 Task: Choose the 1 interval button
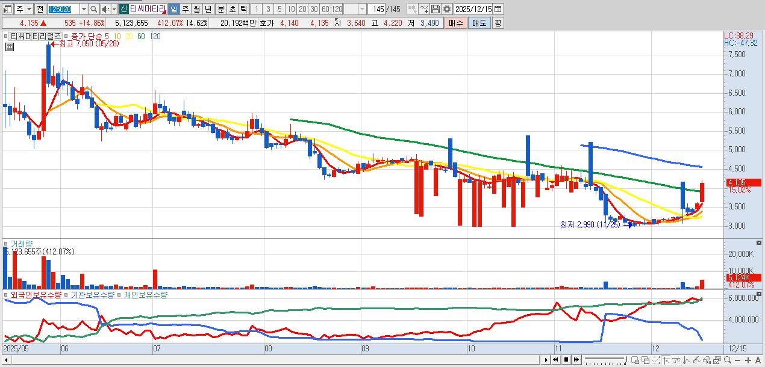(x=256, y=9)
